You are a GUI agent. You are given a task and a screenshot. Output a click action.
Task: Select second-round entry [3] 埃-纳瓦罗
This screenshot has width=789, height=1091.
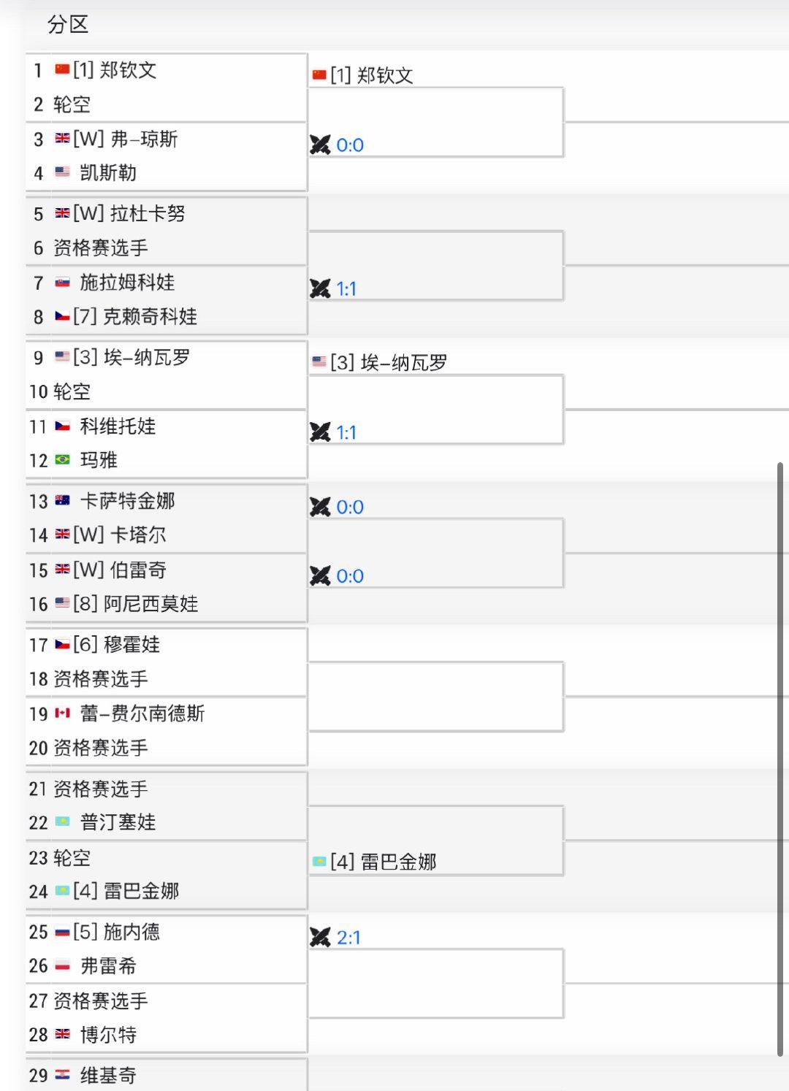click(389, 362)
